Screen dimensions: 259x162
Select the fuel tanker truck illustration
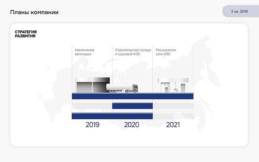pos(122,88)
